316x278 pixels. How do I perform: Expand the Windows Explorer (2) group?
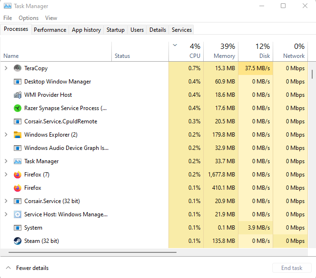coord(6,135)
